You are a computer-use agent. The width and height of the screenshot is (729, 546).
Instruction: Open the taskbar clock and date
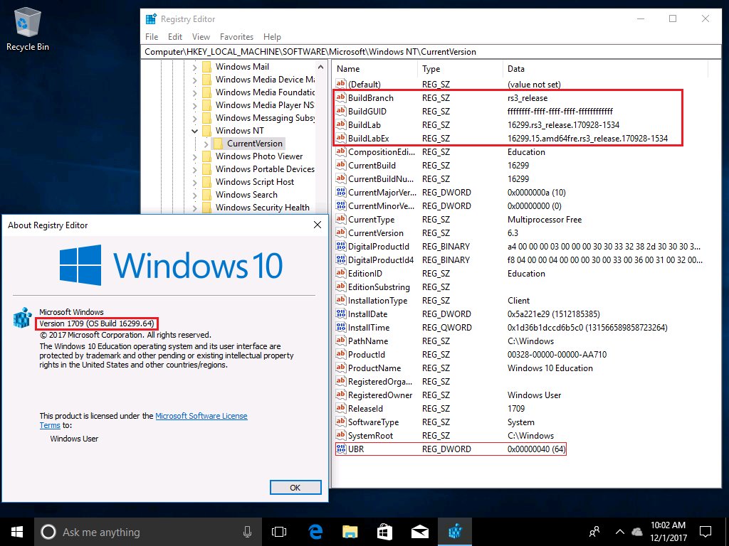668,532
